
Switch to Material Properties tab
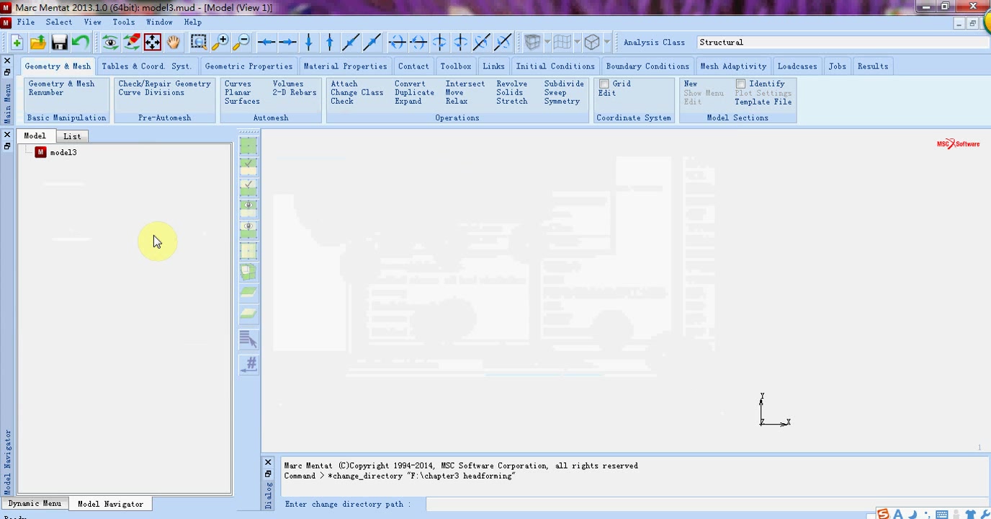[345, 66]
